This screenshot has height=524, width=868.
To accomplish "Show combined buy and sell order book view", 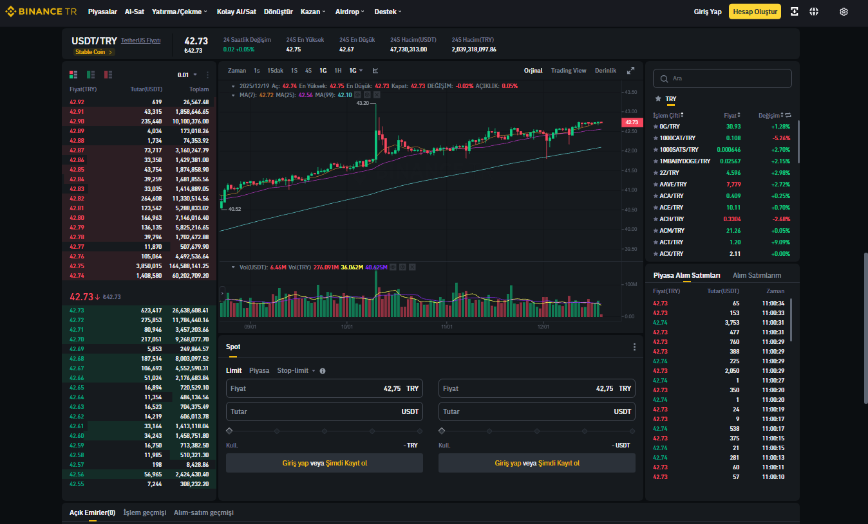I will coord(73,75).
